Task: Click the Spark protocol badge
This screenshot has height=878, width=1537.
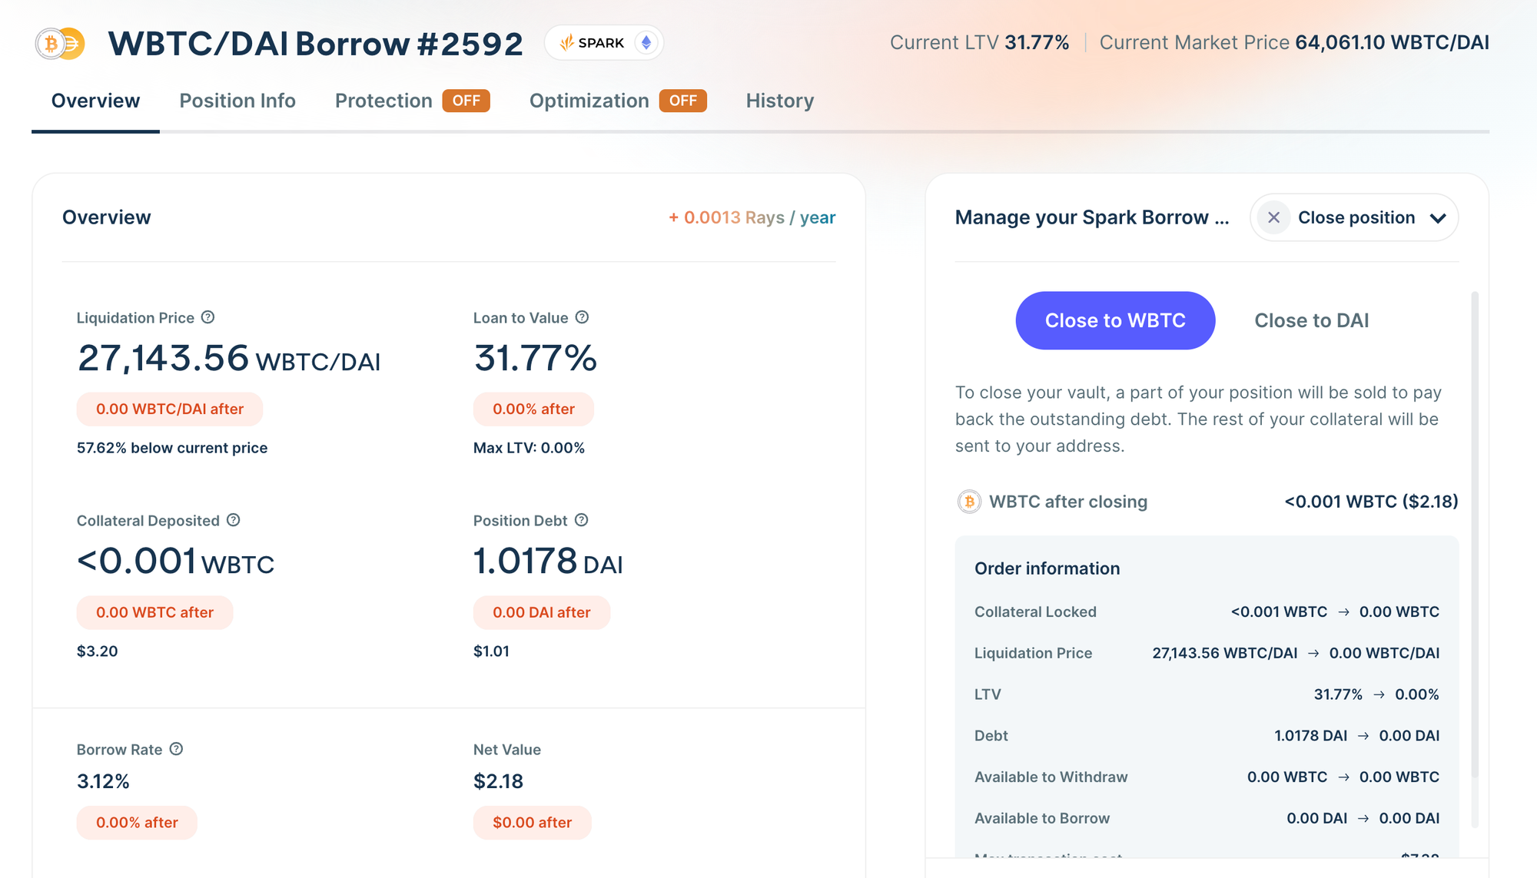Action: pyautogui.click(x=593, y=43)
